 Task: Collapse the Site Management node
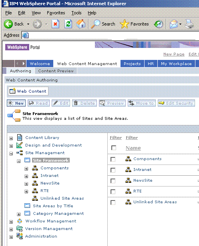coord(11,153)
